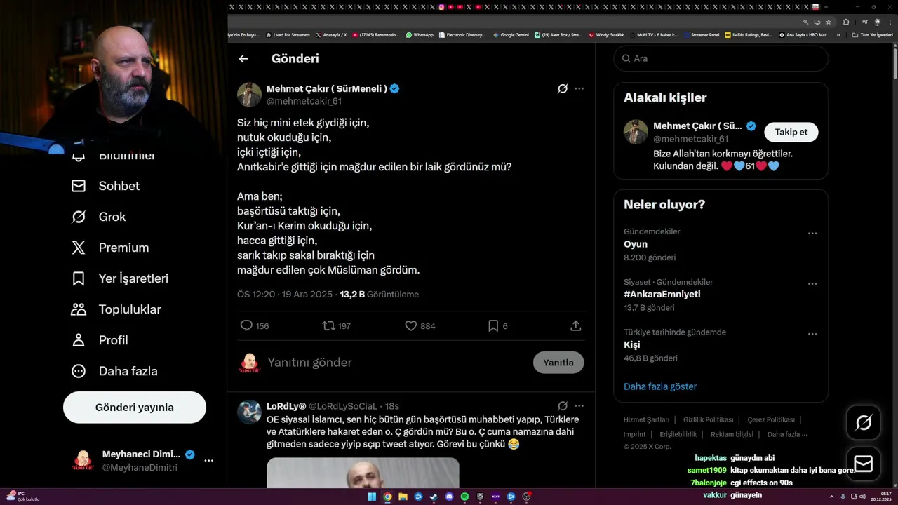
Task: Open Streamer Panel bookmark
Action: 701,35
